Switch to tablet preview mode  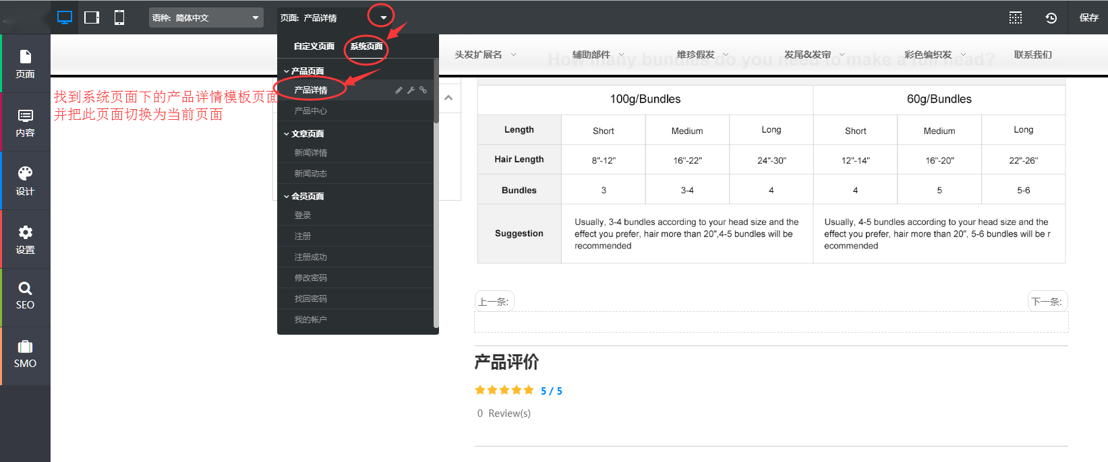92,18
